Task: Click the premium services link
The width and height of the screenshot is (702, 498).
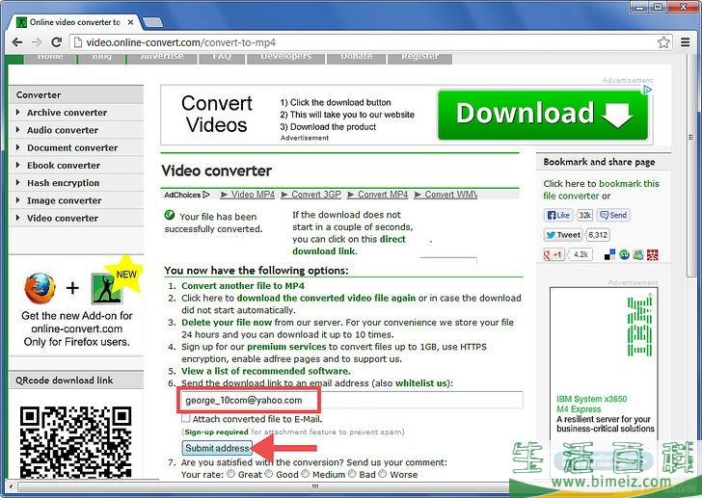Action: [x=286, y=347]
